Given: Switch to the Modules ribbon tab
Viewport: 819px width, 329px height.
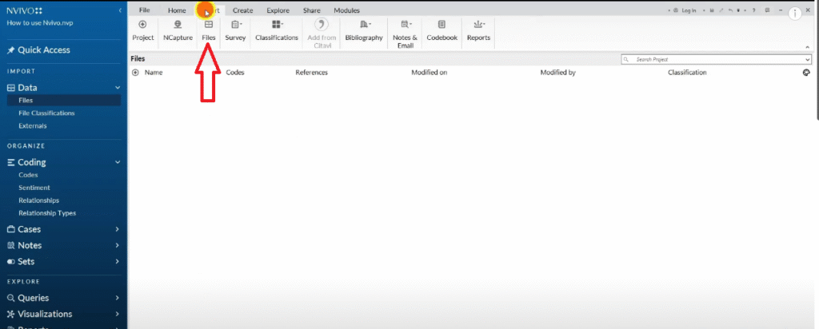Looking at the screenshot, I should (x=347, y=10).
